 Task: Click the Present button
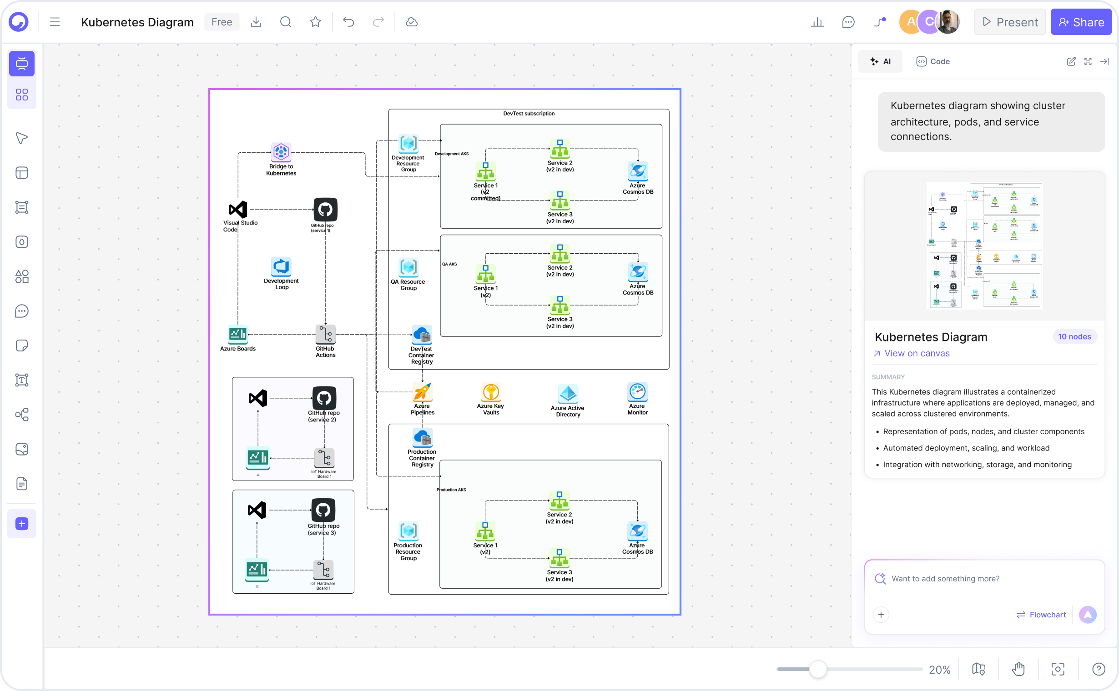[x=1010, y=22]
